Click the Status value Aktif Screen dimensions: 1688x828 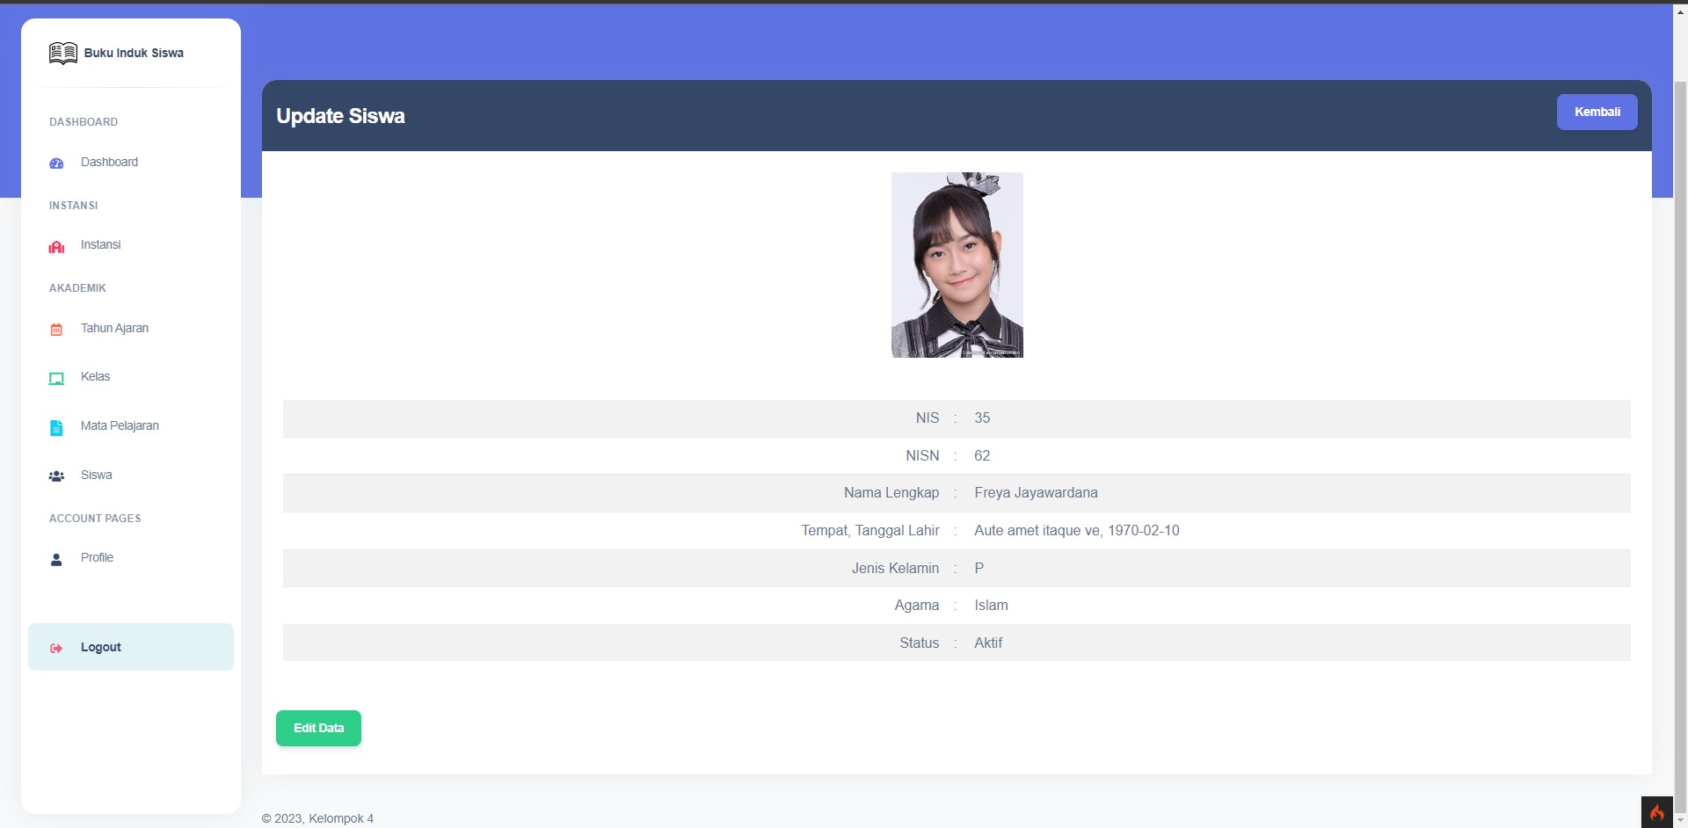[988, 643]
